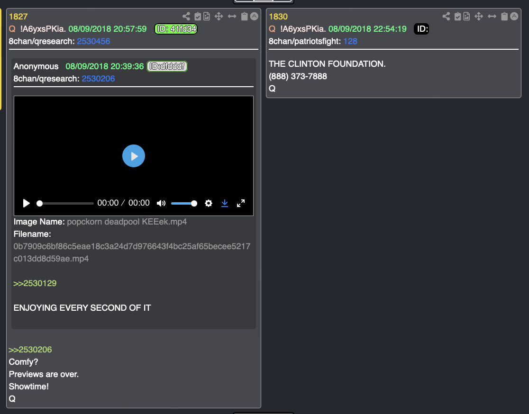This screenshot has width=529, height=414.
Task: Click the circled up-arrow icon on post 1830
Action: (x=514, y=16)
